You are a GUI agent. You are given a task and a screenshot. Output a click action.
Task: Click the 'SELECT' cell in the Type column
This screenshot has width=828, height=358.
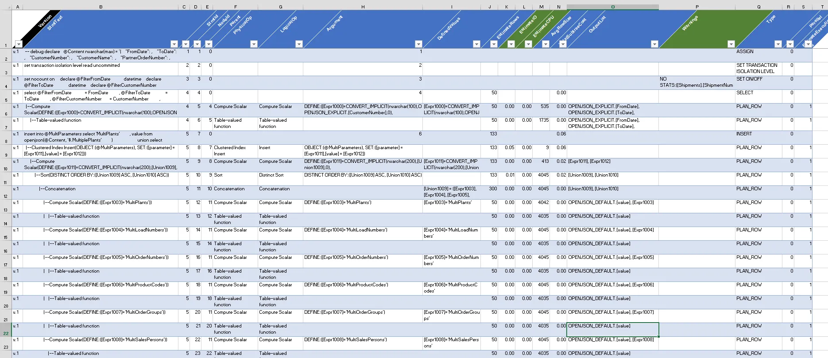[x=759, y=96]
